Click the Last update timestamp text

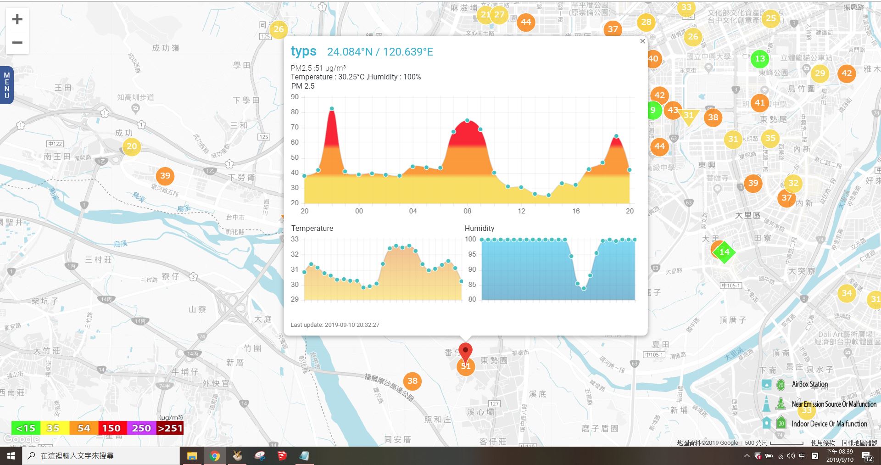(335, 325)
